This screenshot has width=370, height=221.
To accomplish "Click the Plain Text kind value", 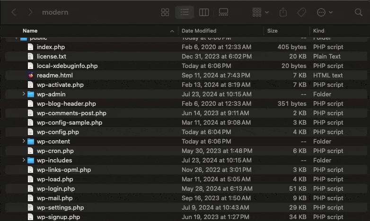I will coord(327,57).
